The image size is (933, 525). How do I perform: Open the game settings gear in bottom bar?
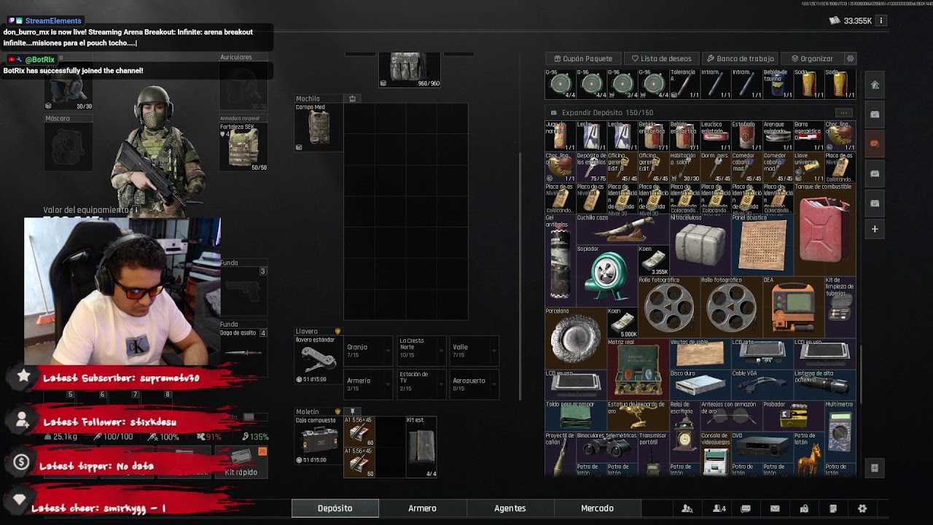point(862,508)
